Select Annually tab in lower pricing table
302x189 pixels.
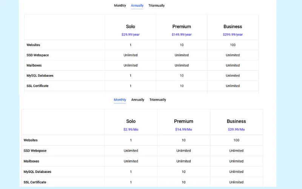point(138,100)
